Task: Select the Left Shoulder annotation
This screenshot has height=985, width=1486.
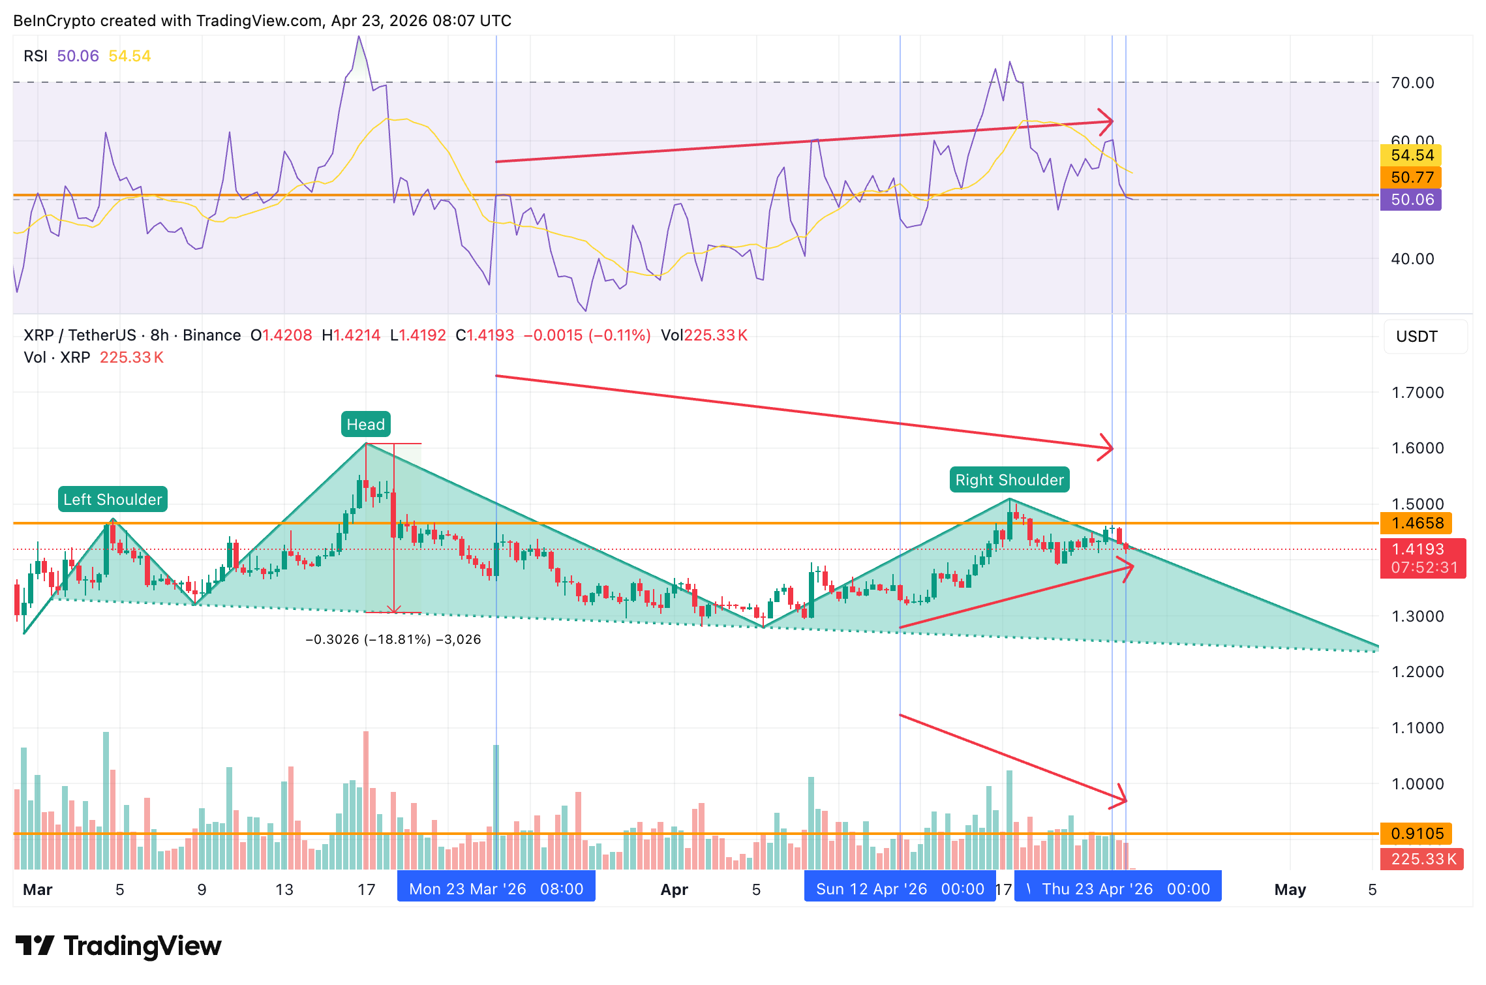Action: [x=114, y=500]
